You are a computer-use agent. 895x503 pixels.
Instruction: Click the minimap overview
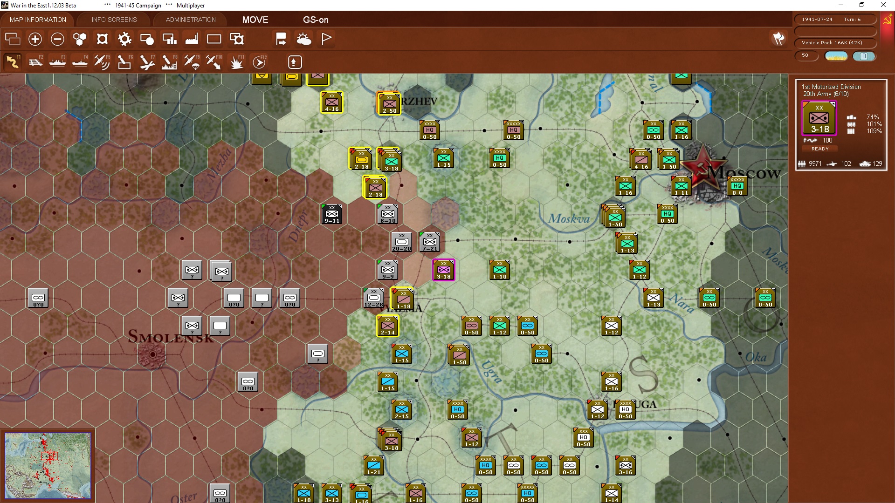pos(48,466)
